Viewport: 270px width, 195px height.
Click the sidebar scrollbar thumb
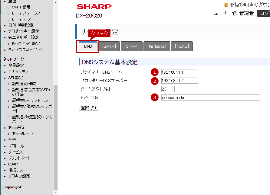55,137
